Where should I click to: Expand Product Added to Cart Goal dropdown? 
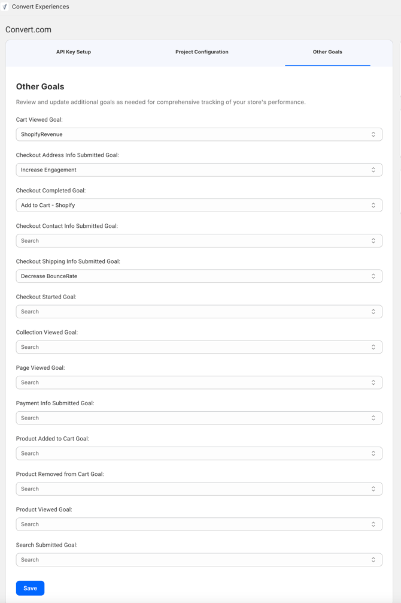[x=199, y=453]
